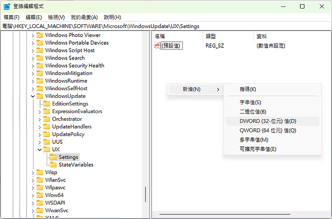Click the values pane horizontal scrollbar
Screen dimensions: 332x219
point(225,214)
